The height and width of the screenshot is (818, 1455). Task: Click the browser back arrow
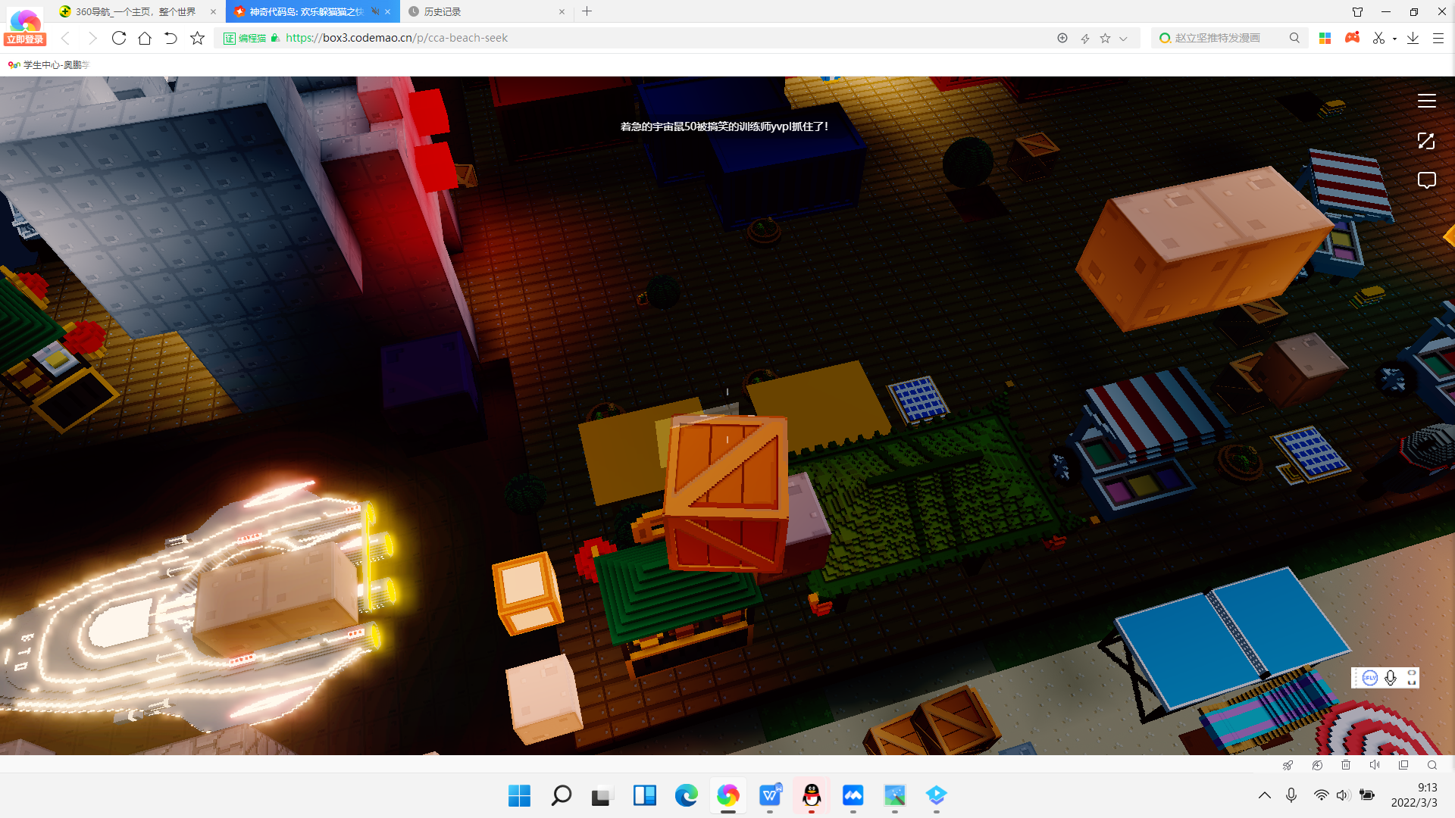coord(66,38)
